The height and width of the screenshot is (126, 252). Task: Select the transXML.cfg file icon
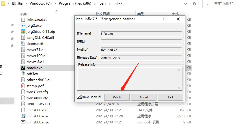[x=23, y=98]
